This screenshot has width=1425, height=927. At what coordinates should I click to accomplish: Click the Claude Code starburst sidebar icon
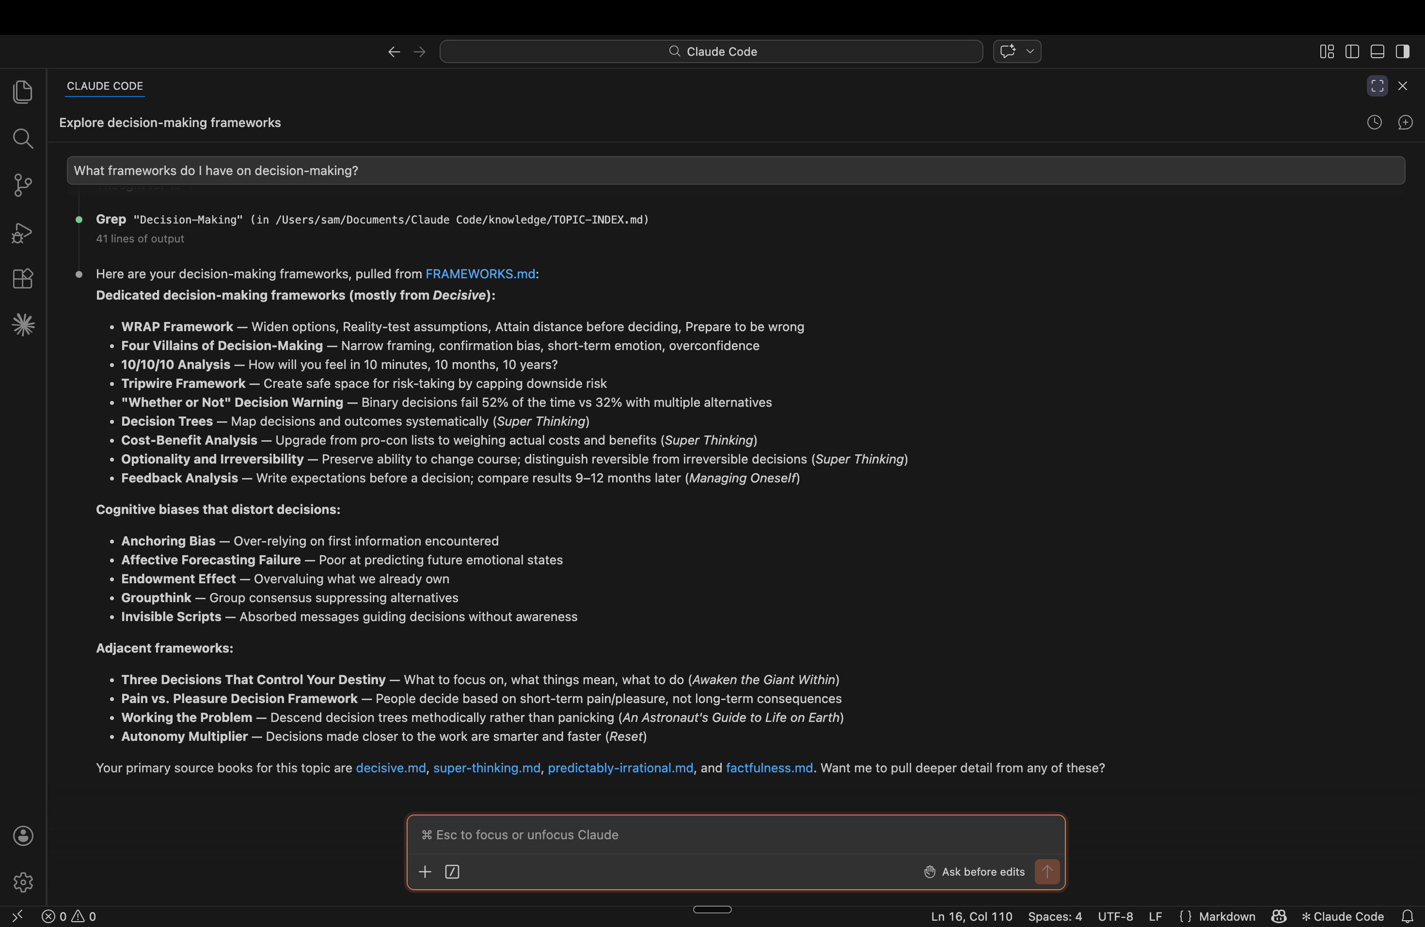[23, 324]
